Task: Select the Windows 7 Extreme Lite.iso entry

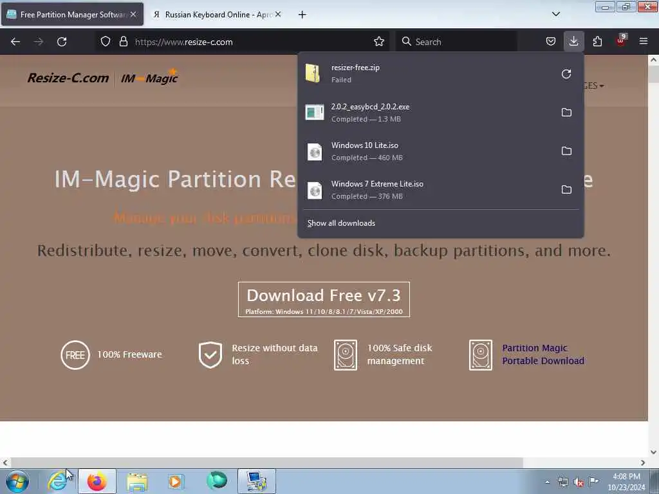Action: tap(440, 190)
